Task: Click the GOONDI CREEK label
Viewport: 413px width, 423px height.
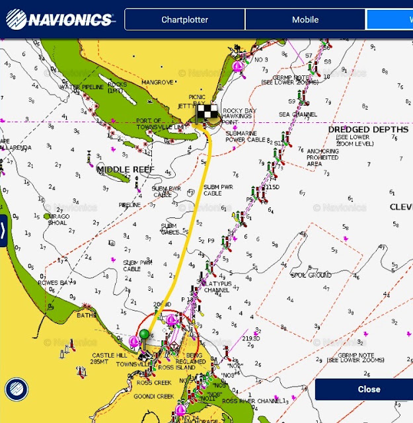Action: (x=154, y=397)
